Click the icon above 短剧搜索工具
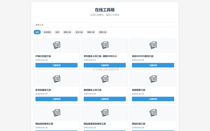Screen dimensions: 210x131 point(153,79)
